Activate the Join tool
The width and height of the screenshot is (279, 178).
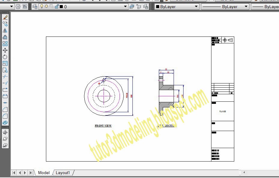[x=5, y=103]
